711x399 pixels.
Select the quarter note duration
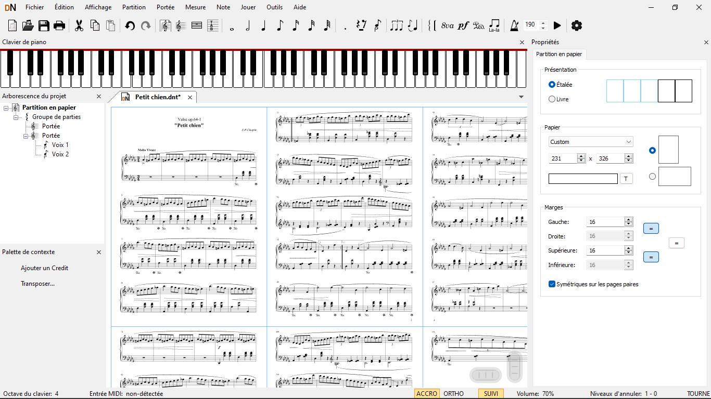(x=263, y=25)
